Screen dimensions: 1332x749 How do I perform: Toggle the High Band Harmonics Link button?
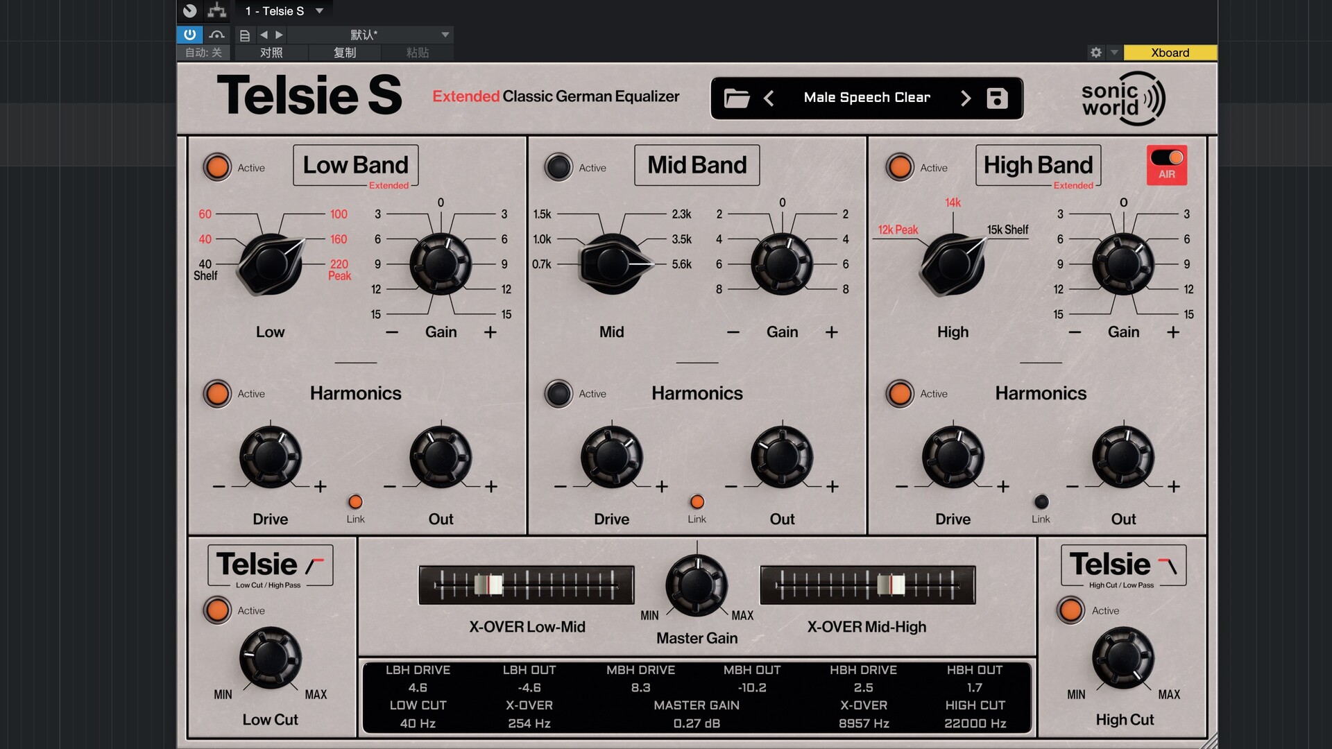tap(1041, 501)
